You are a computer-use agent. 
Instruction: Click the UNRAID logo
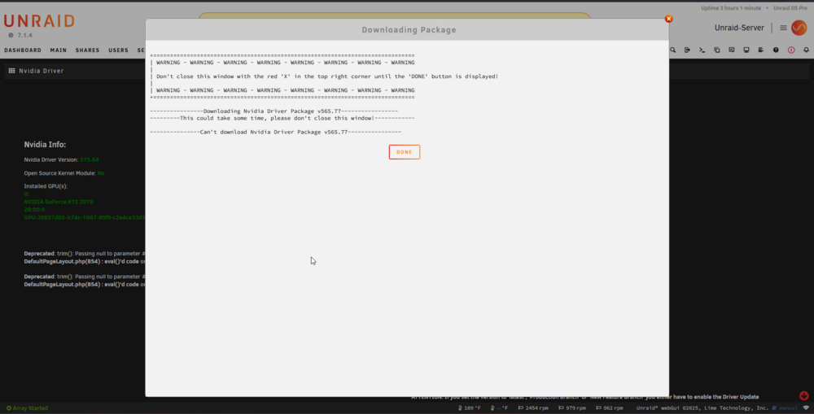pos(39,21)
